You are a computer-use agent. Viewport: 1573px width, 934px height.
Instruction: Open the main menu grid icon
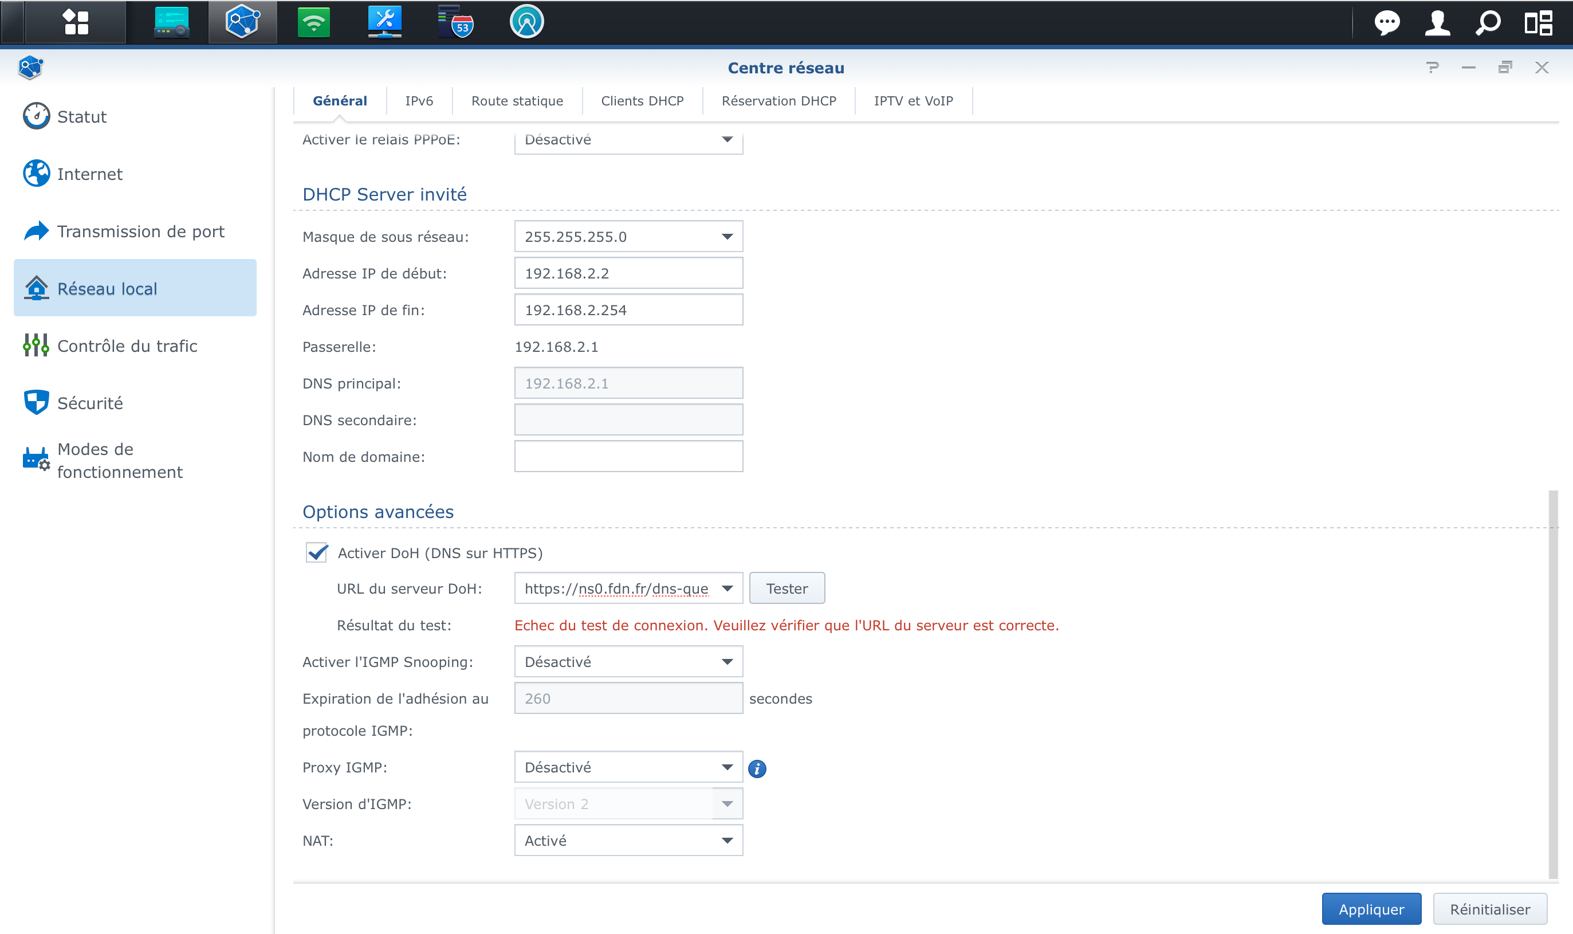click(x=76, y=23)
